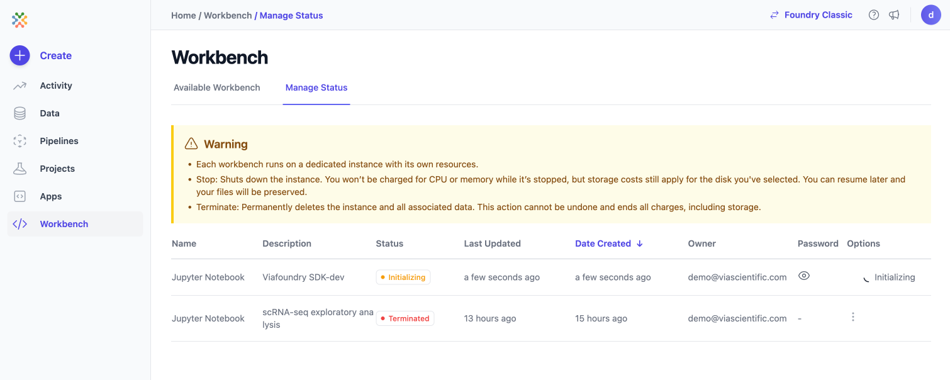Open the Data section from sidebar

[20, 113]
